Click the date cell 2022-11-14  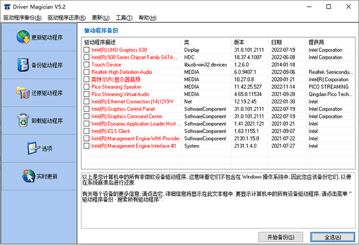pyautogui.click(x=283, y=87)
